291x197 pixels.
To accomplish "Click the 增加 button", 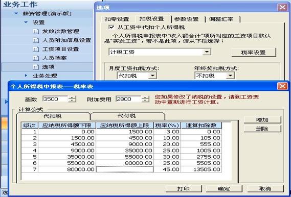I will tap(262, 120).
